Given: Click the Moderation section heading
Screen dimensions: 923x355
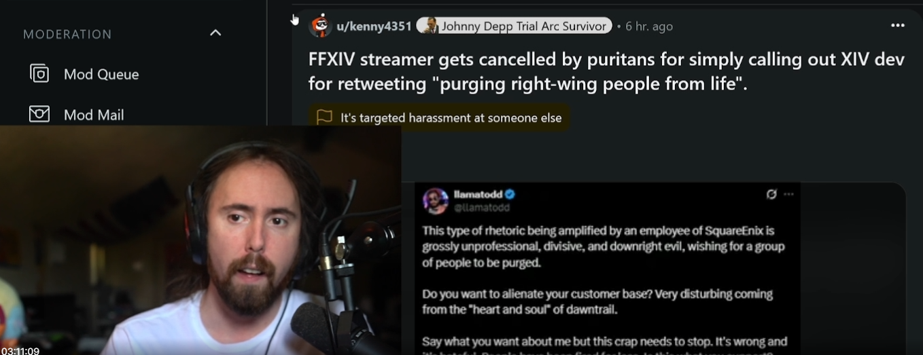Looking at the screenshot, I should pos(67,34).
